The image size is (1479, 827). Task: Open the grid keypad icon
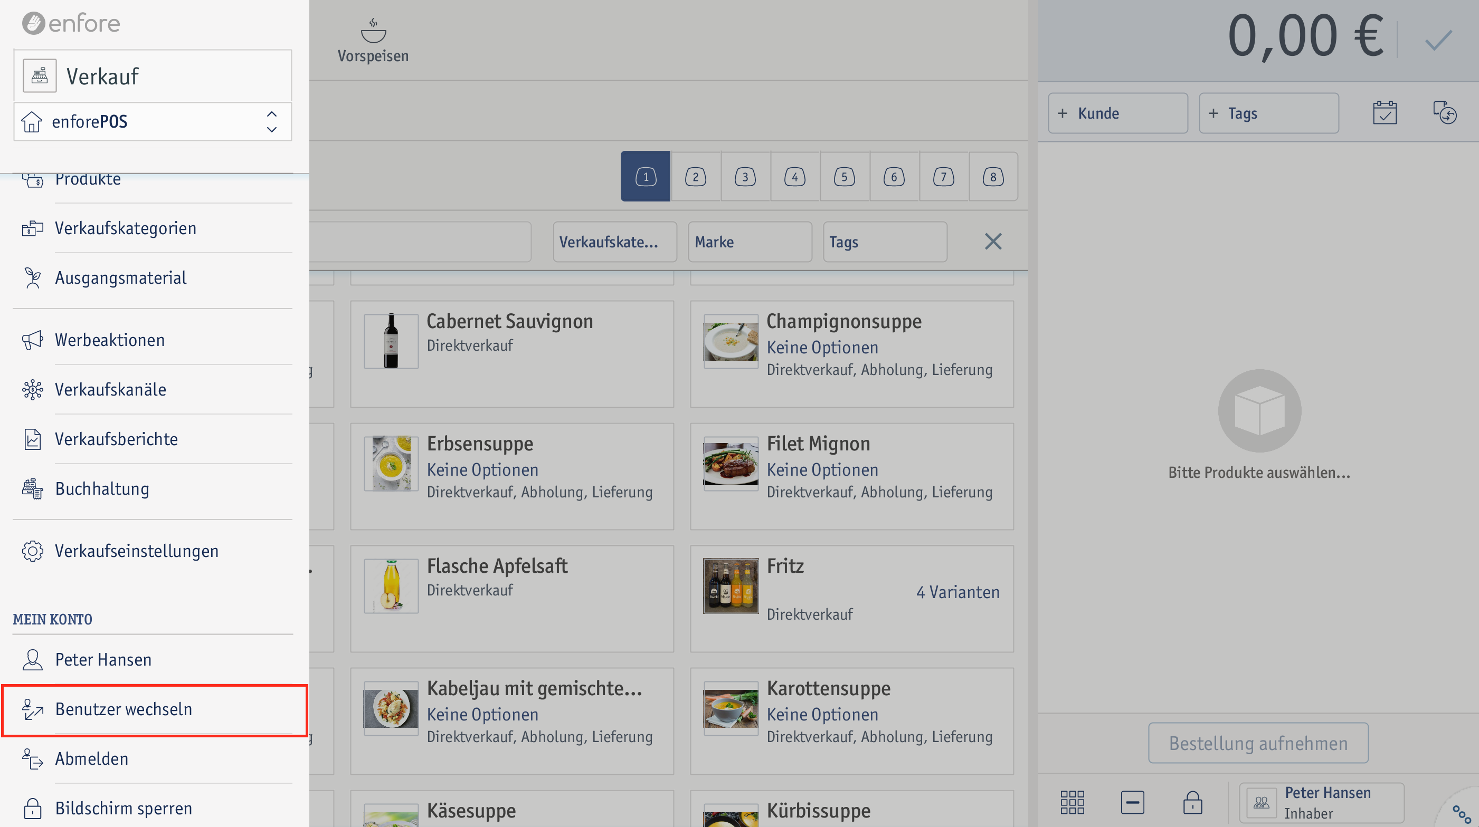click(x=1073, y=802)
